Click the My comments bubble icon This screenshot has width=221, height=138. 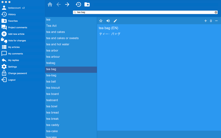coord(4,54)
